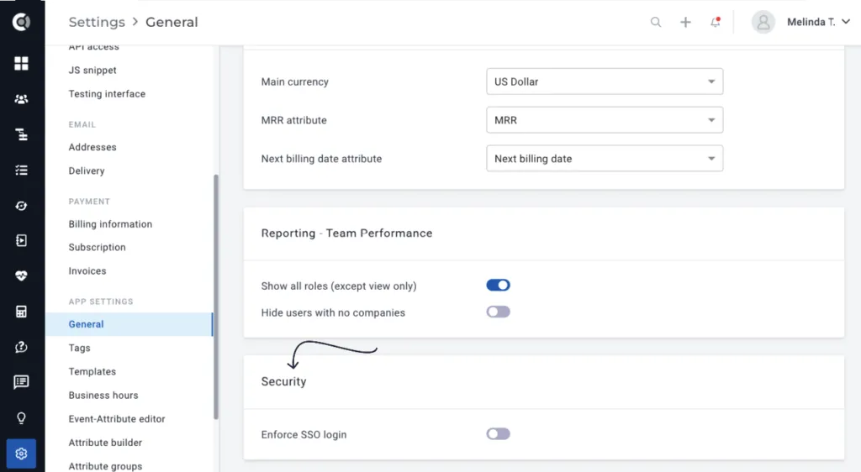Viewport: 861px width, 472px height.
Task: Open Event-Attribute editor
Action: pyautogui.click(x=117, y=419)
